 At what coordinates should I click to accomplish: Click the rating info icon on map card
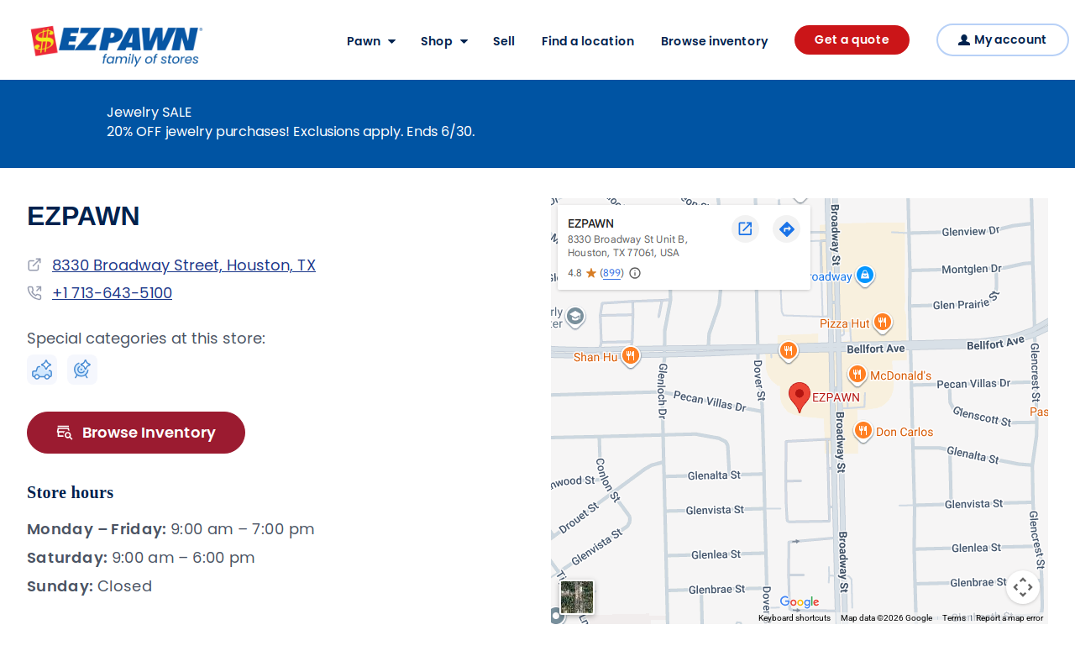tap(635, 273)
